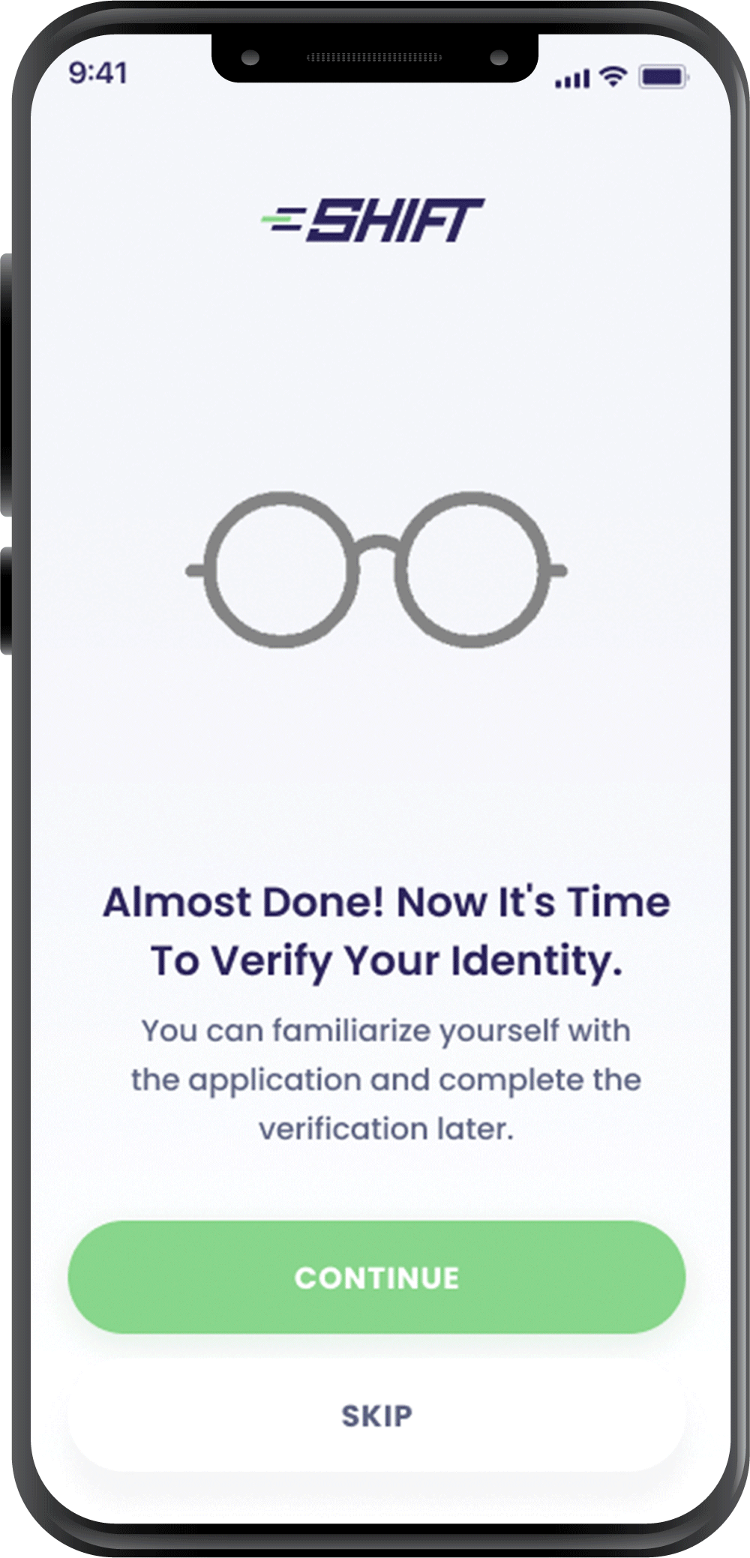The width and height of the screenshot is (750, 1558).
Task: Click the Wi-Fi status icon
Action: tap(613, 76)
